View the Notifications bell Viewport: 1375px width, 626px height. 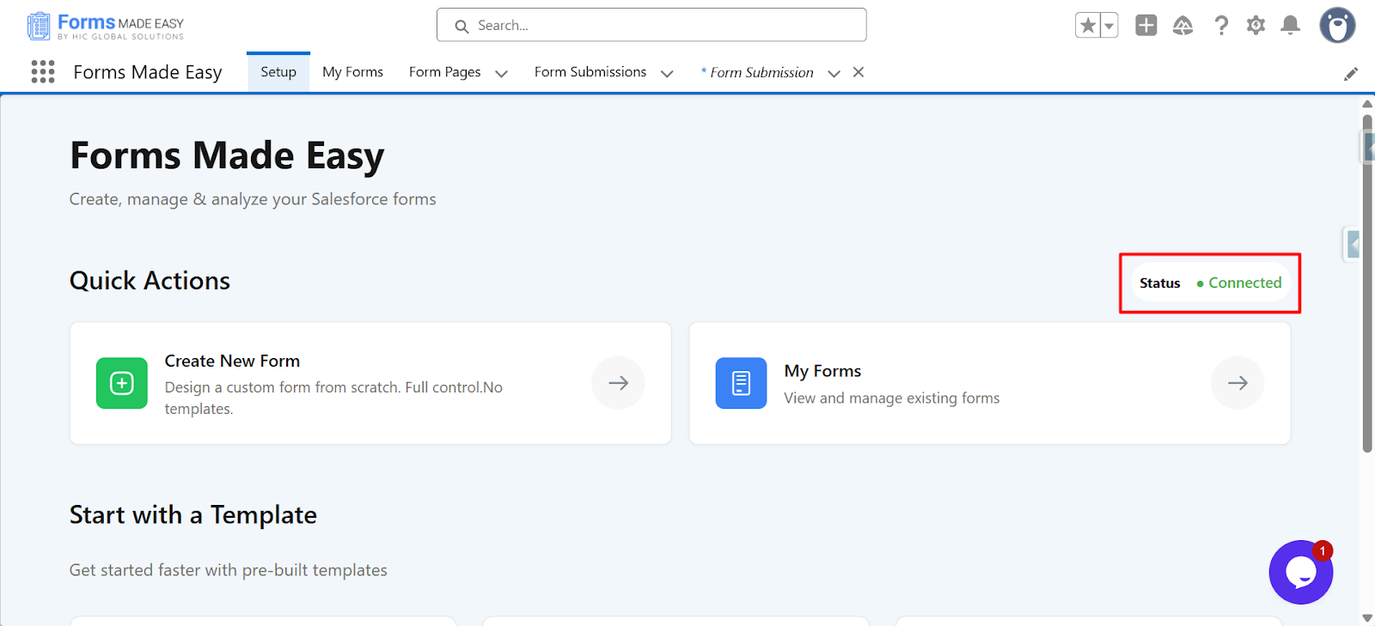click(1290, 26)
